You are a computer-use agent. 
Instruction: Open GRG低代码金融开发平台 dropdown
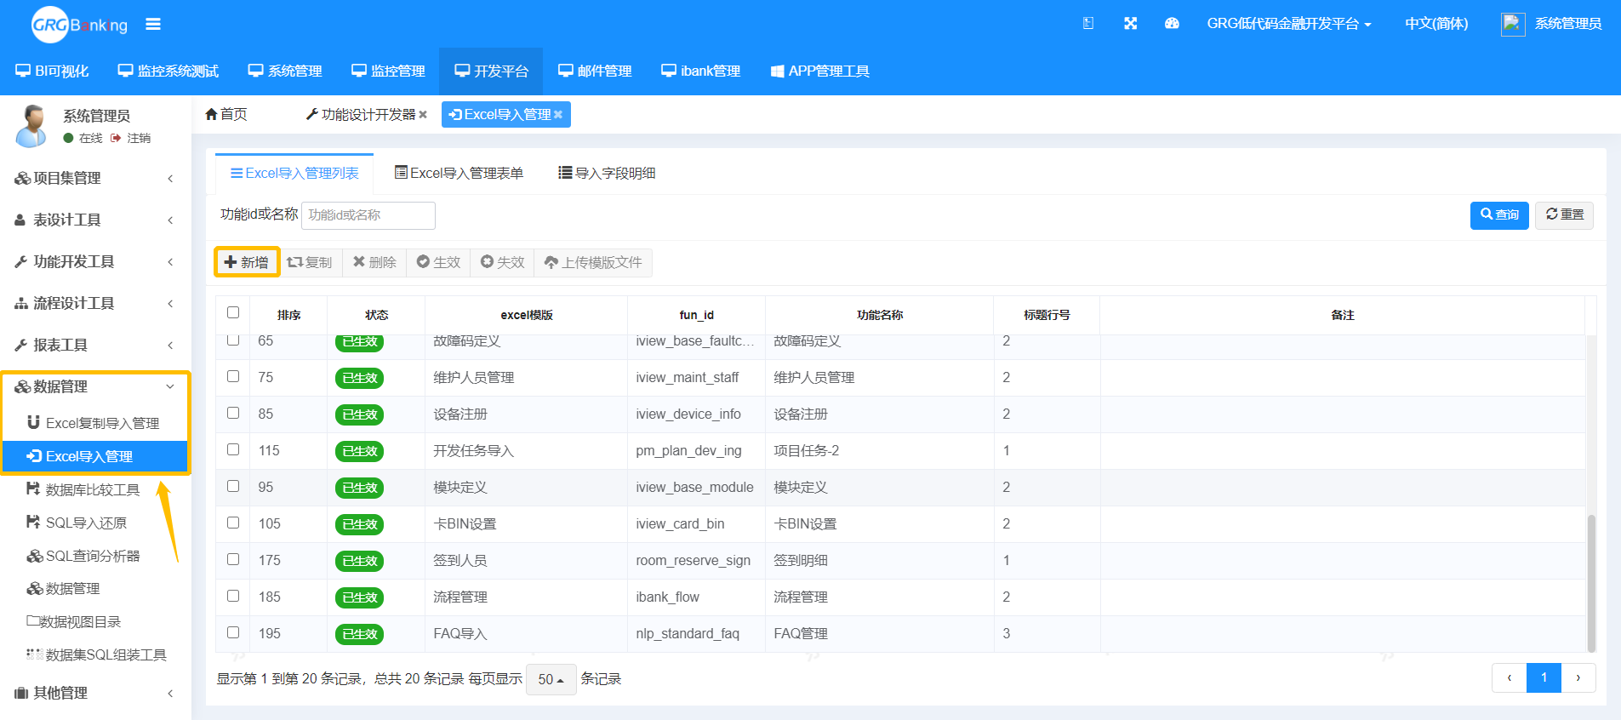1288,24
